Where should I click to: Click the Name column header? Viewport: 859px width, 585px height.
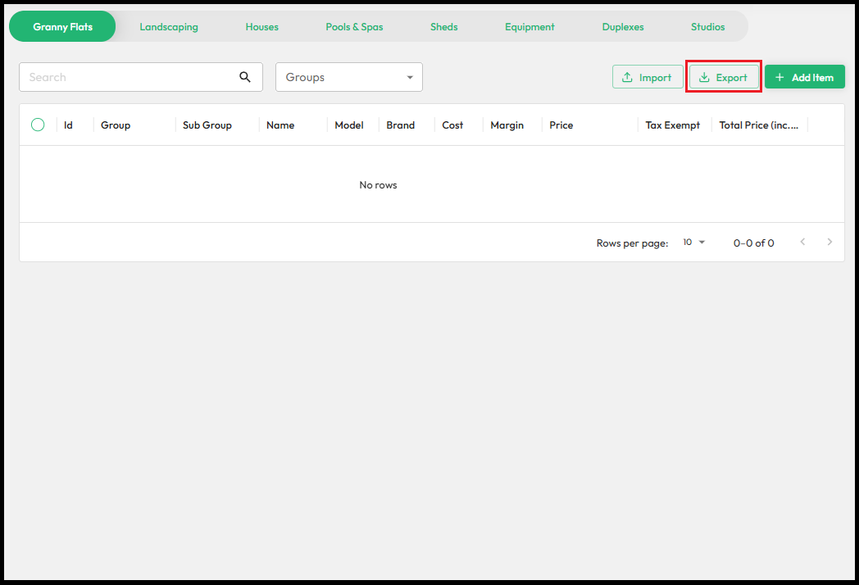tap(280, 125)
